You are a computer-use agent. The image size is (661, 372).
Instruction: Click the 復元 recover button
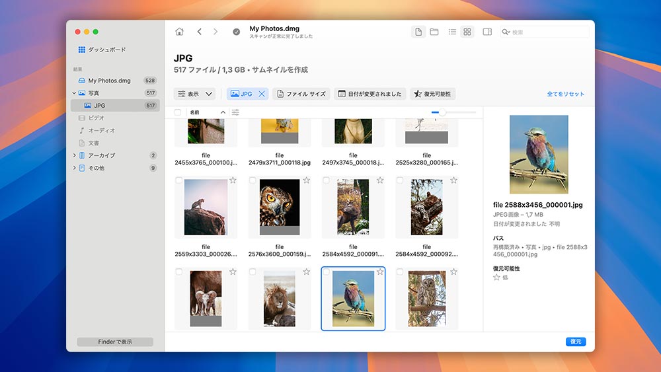click(x=576, y=342)
